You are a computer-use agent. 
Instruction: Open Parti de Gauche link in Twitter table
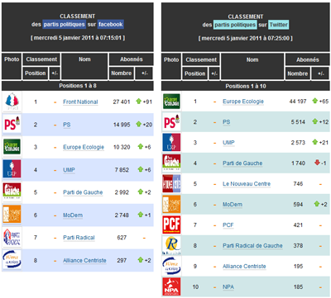[x=242, y=163]
